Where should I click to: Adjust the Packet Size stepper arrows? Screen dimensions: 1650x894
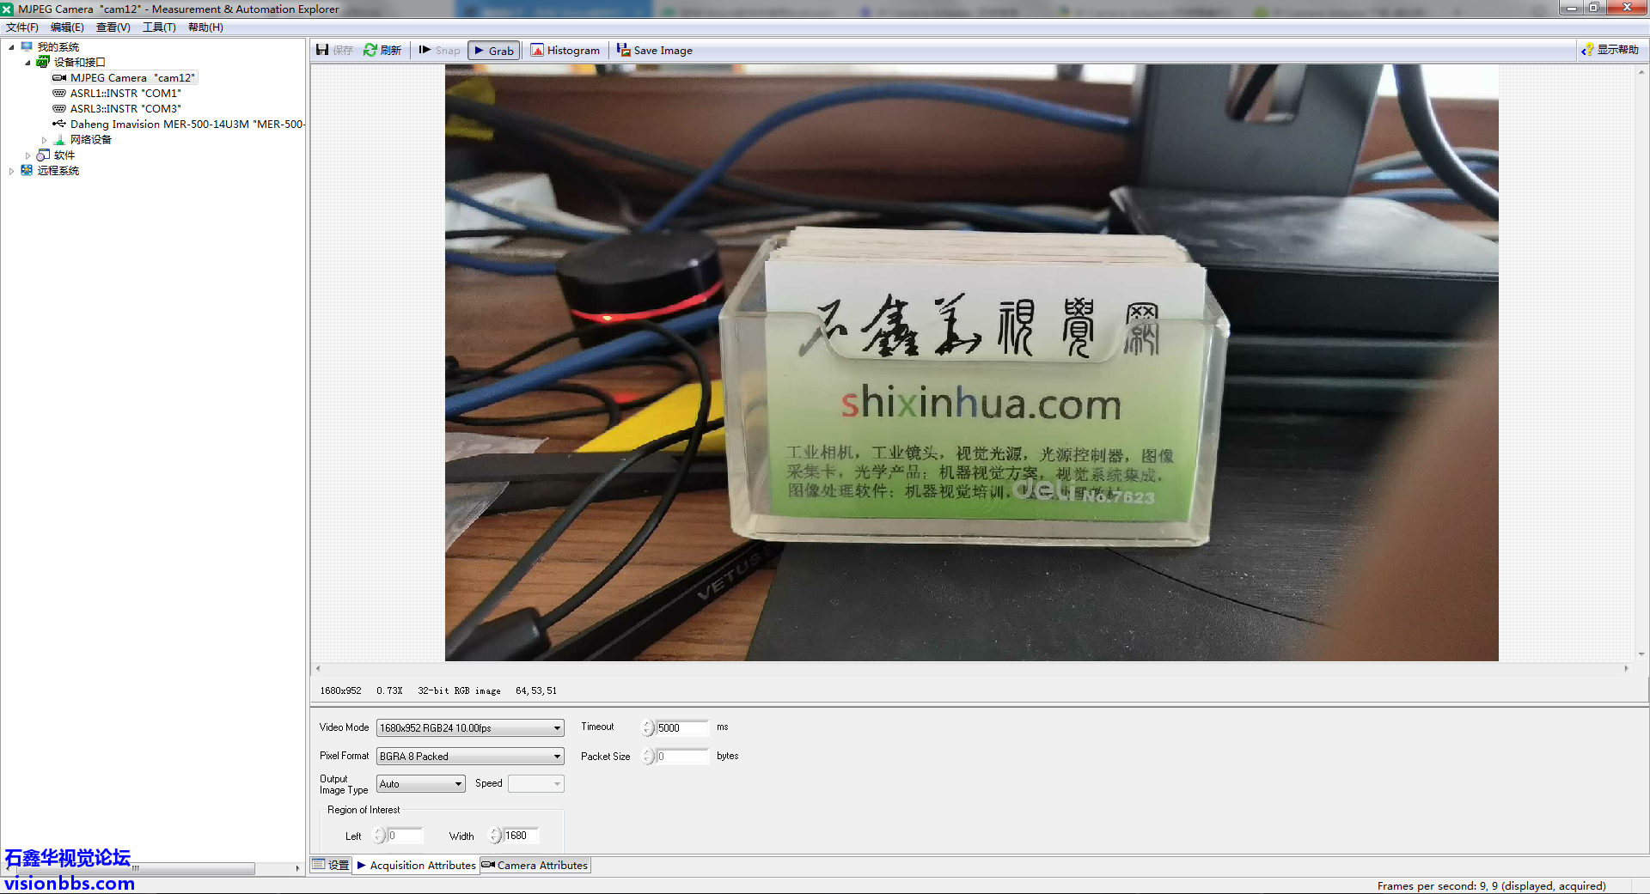648,756
